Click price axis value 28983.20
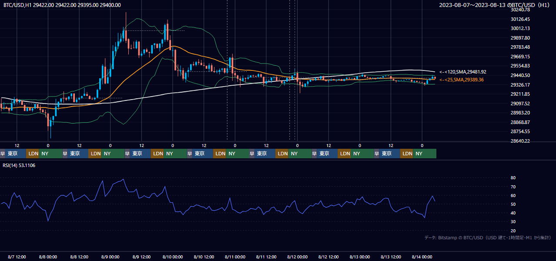556x261 pixels. tap(520, 113)
